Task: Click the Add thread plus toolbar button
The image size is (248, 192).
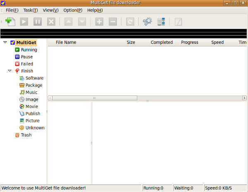Action: pos(99,22)
